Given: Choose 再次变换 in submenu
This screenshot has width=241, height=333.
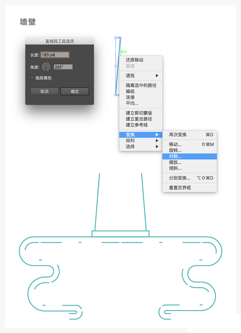Looking at the screenshot, I should (x=190, y=135).
